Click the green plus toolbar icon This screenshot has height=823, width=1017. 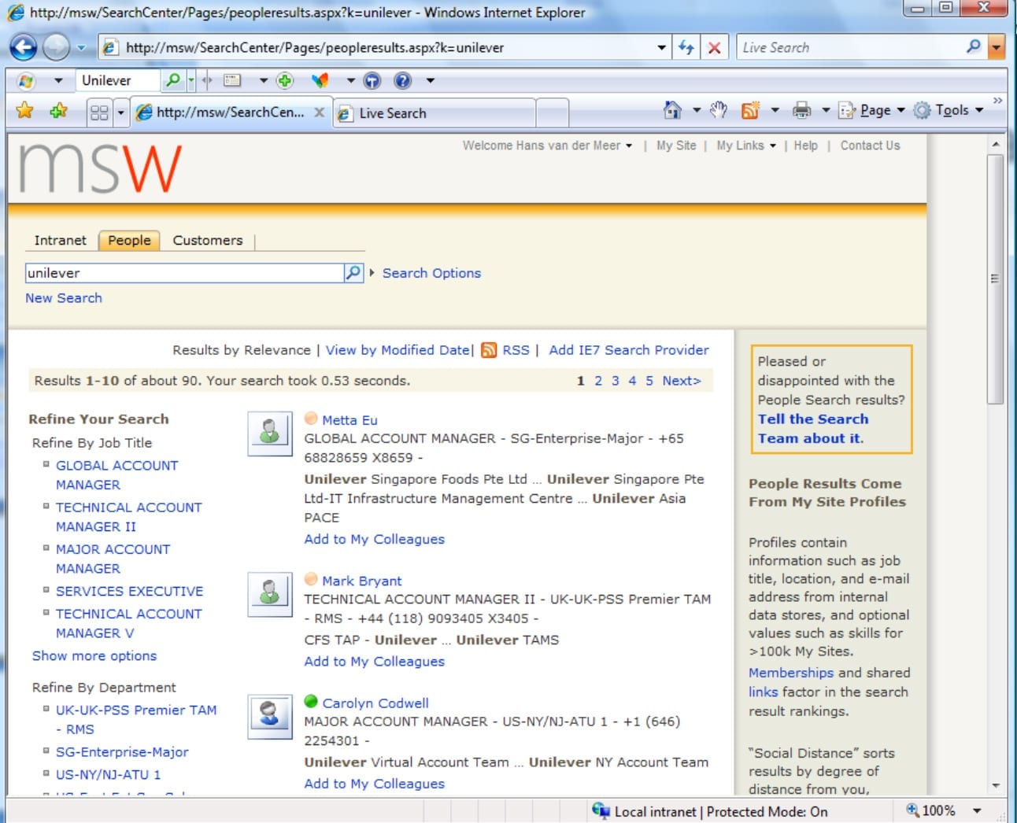[x=285, y=80]
